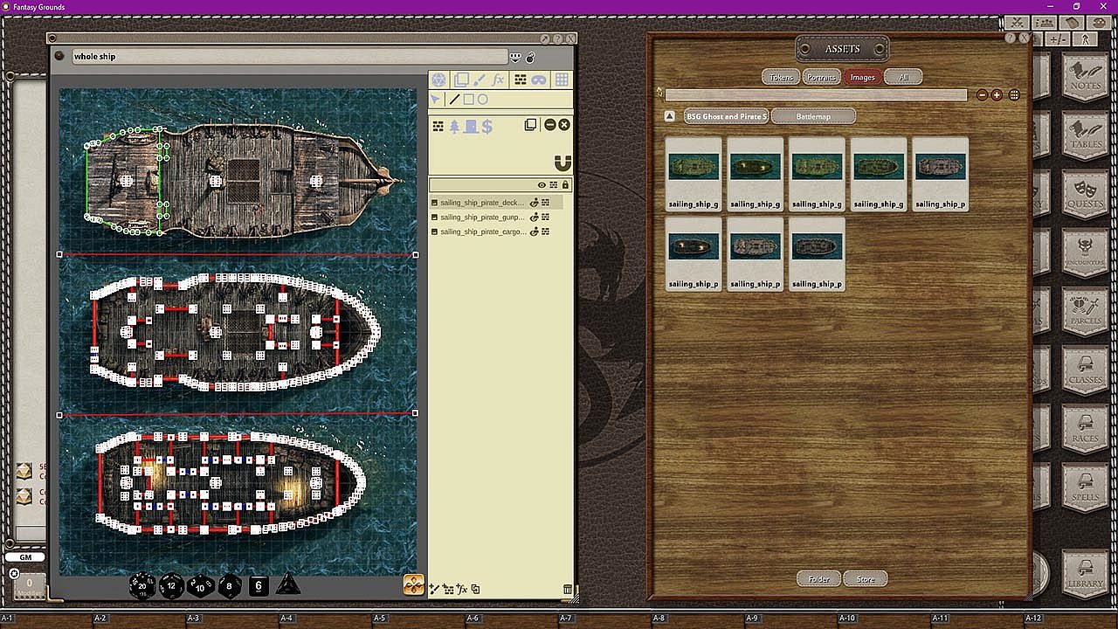Viewport: 1118px width, 629px height.
Task: Switch to the Tokens tab in Assets
Action: [781, 77]
